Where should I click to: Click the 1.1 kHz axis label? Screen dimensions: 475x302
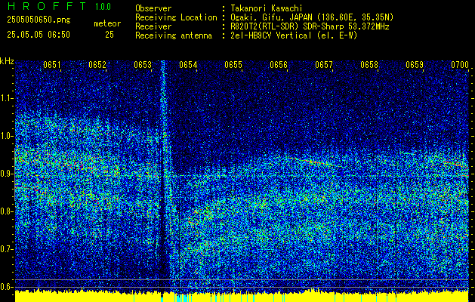pos(6,98)
